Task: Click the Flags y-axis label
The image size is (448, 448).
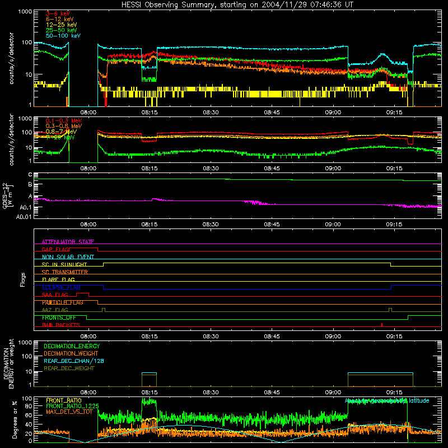Action: (x=22, y=279)
